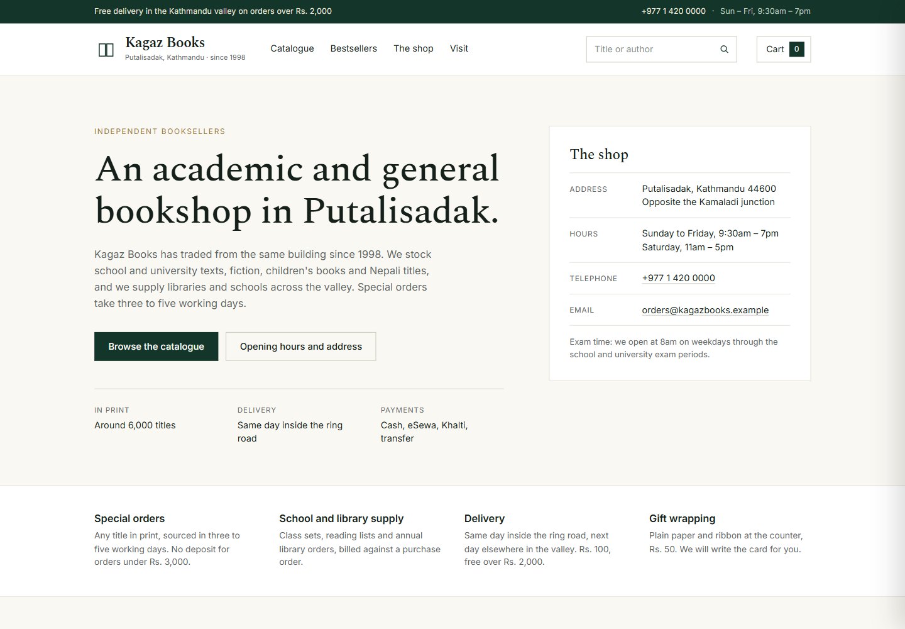This screenshot has width=905, height=629.
Task: Open the Catalogue menu item
Action: [x=292, y=48]
